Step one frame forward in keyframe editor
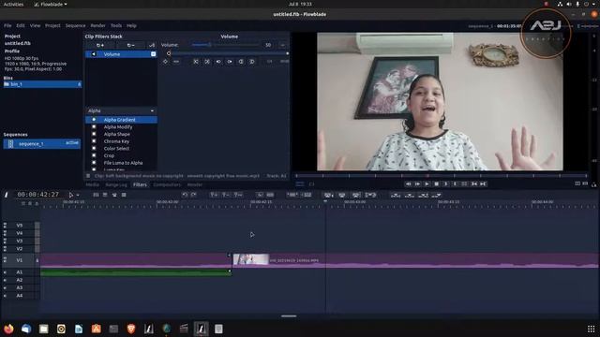Viewport: 600px width, 337px height. [x=230, y=62]
